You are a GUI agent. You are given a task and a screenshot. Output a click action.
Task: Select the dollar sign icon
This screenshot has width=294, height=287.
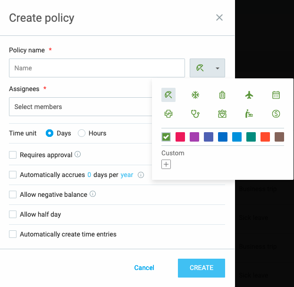[x=276, y=114]
